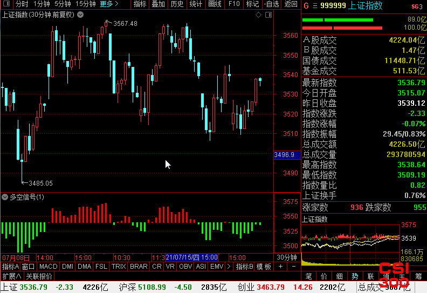Toggle the side panel icon above chart

pos(268,15)
